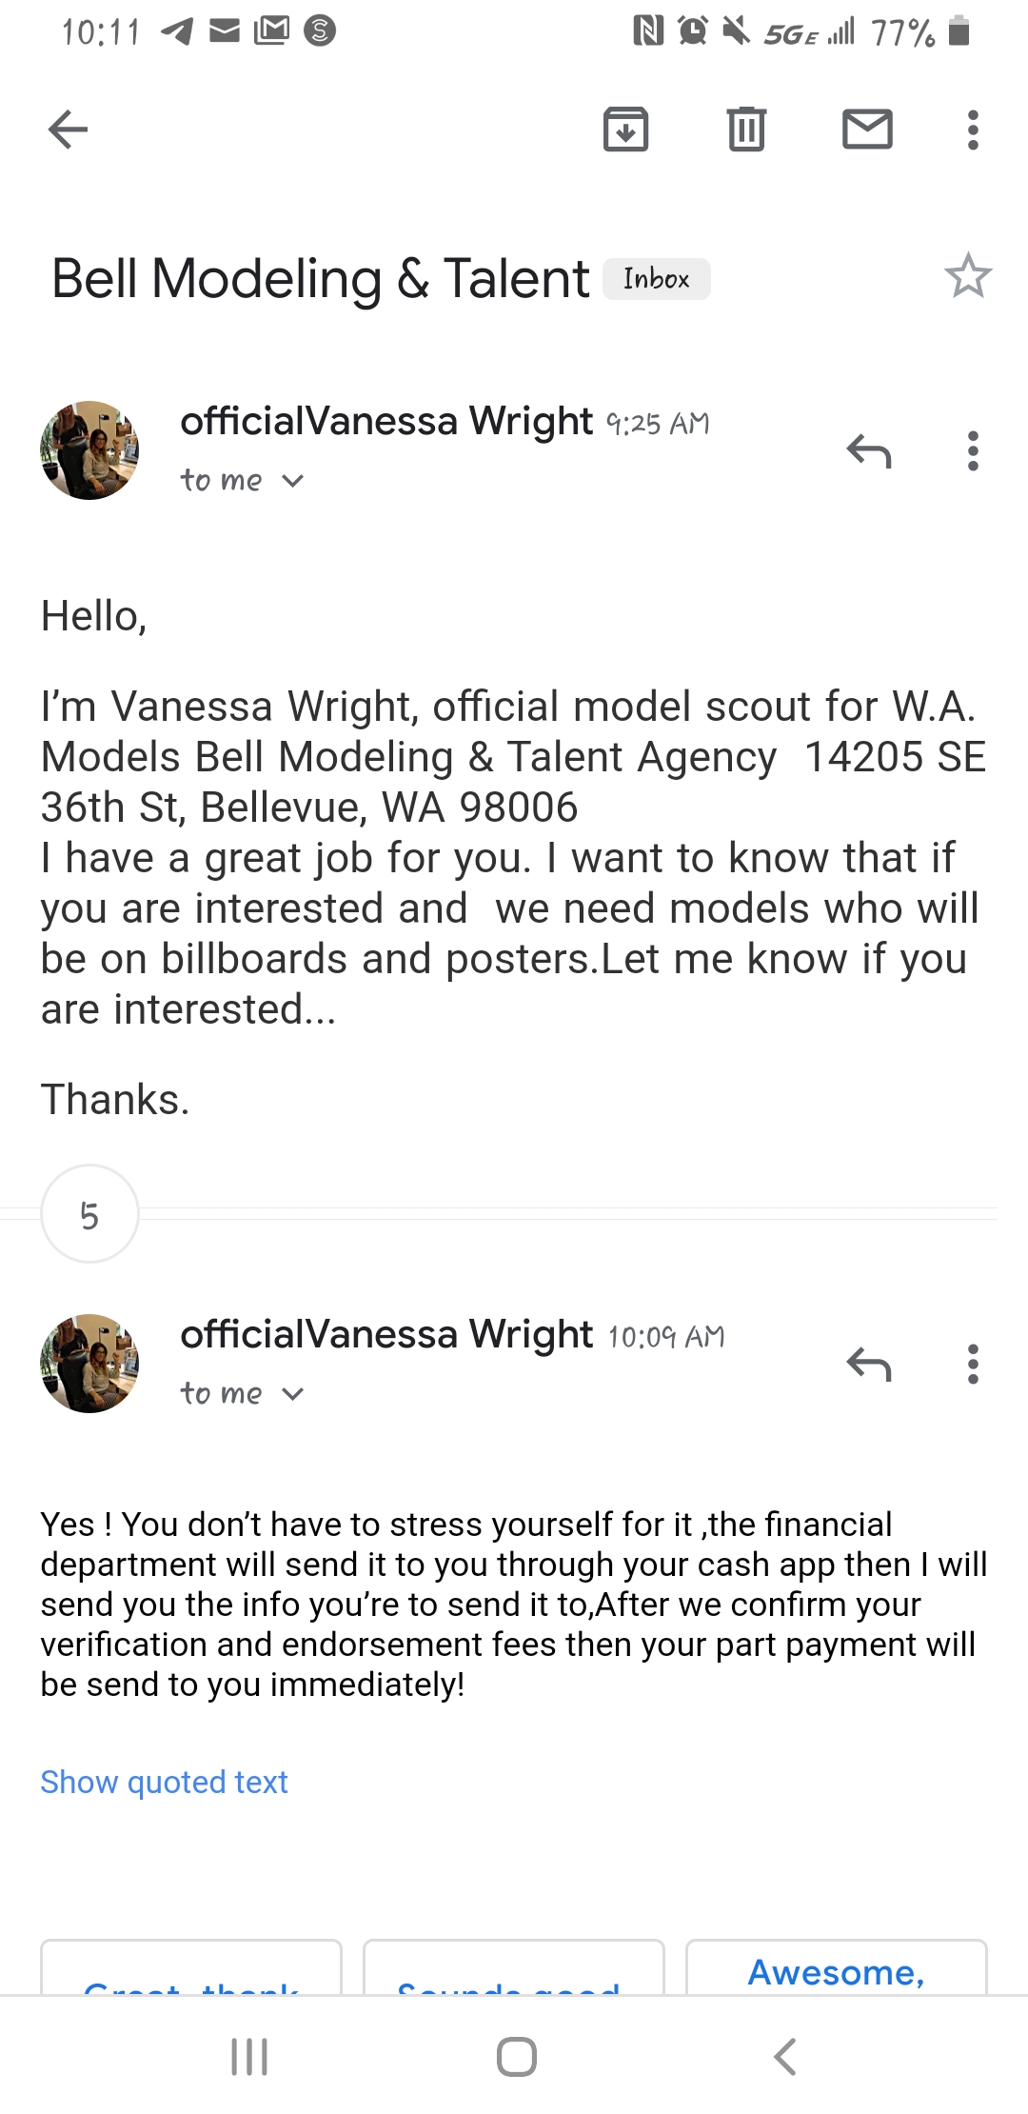Viewport: 1028px width, 2114px height.
Task: Mark the email as unread
Action: tap(867, 130)
